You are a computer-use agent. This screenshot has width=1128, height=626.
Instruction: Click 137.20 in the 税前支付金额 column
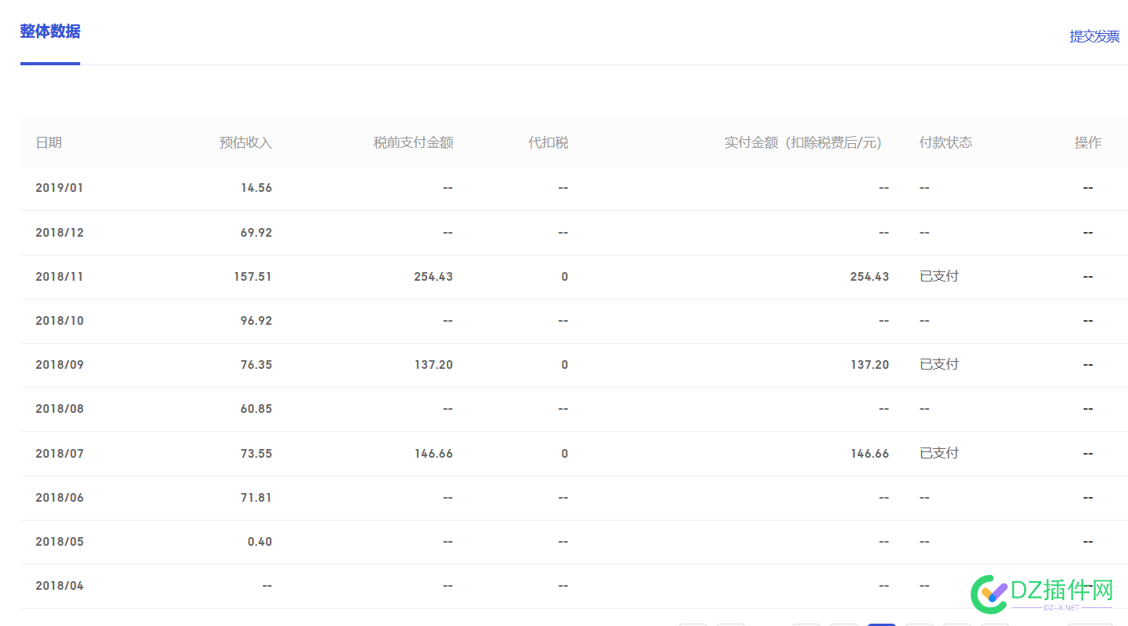pyautogui.click(x=433, y=365)
